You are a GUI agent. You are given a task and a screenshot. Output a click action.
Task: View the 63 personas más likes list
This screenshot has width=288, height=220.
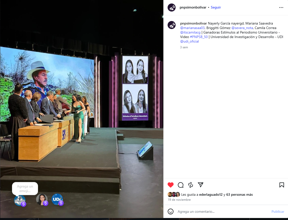coord(239,194)
